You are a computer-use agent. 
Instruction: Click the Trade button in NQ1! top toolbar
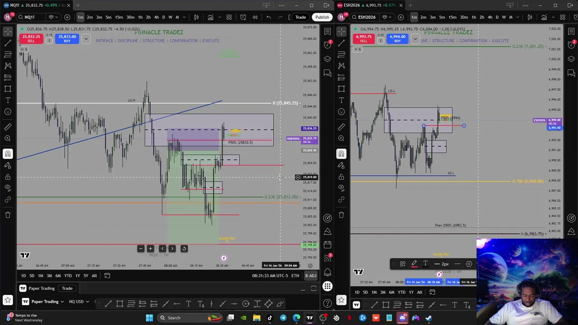pyautogui.click(x=300, y=17)
